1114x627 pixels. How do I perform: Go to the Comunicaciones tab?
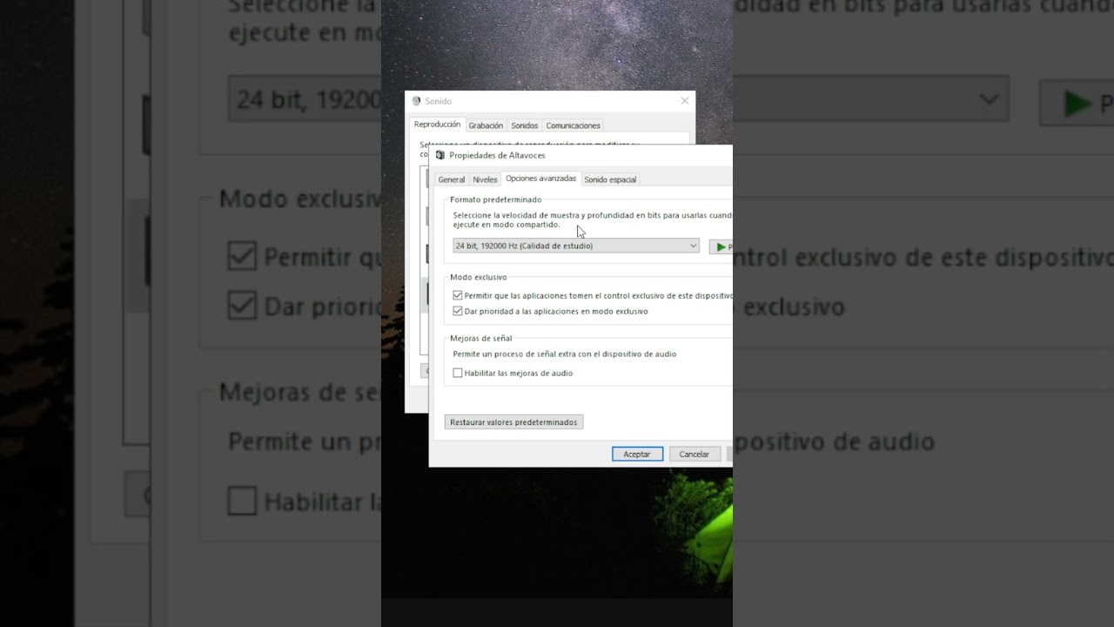(574, 125)
